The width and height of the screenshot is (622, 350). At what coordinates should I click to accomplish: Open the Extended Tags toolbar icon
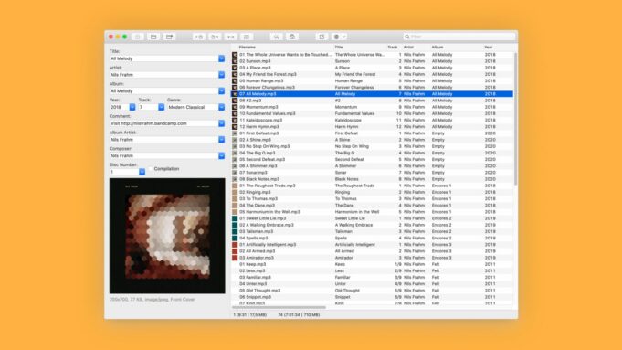click(322, 37)
